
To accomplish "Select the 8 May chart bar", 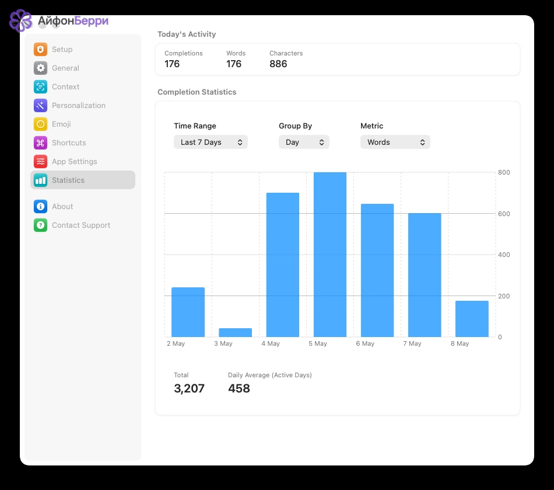I will coord(472,319).
